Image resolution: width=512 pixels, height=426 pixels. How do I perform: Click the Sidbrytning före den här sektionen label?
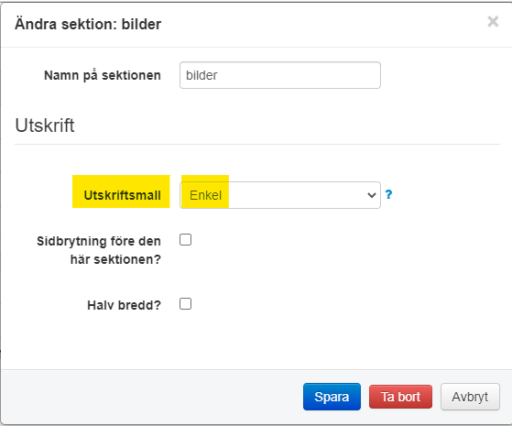[x=99, y=250]
